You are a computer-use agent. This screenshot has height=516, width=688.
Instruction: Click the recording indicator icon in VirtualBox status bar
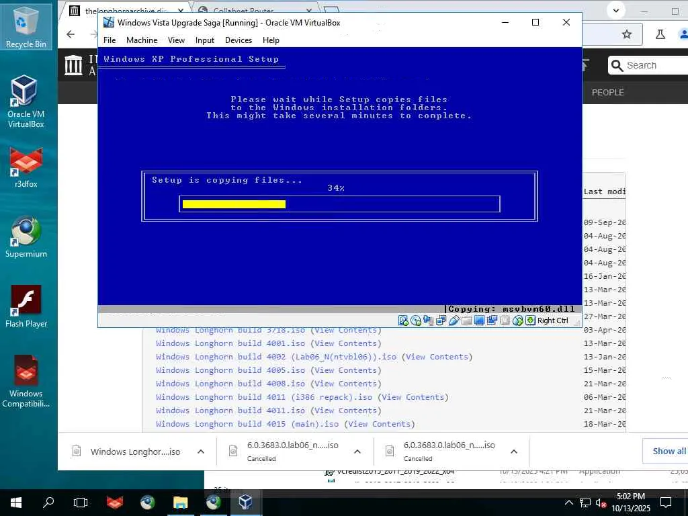[492, 320]
